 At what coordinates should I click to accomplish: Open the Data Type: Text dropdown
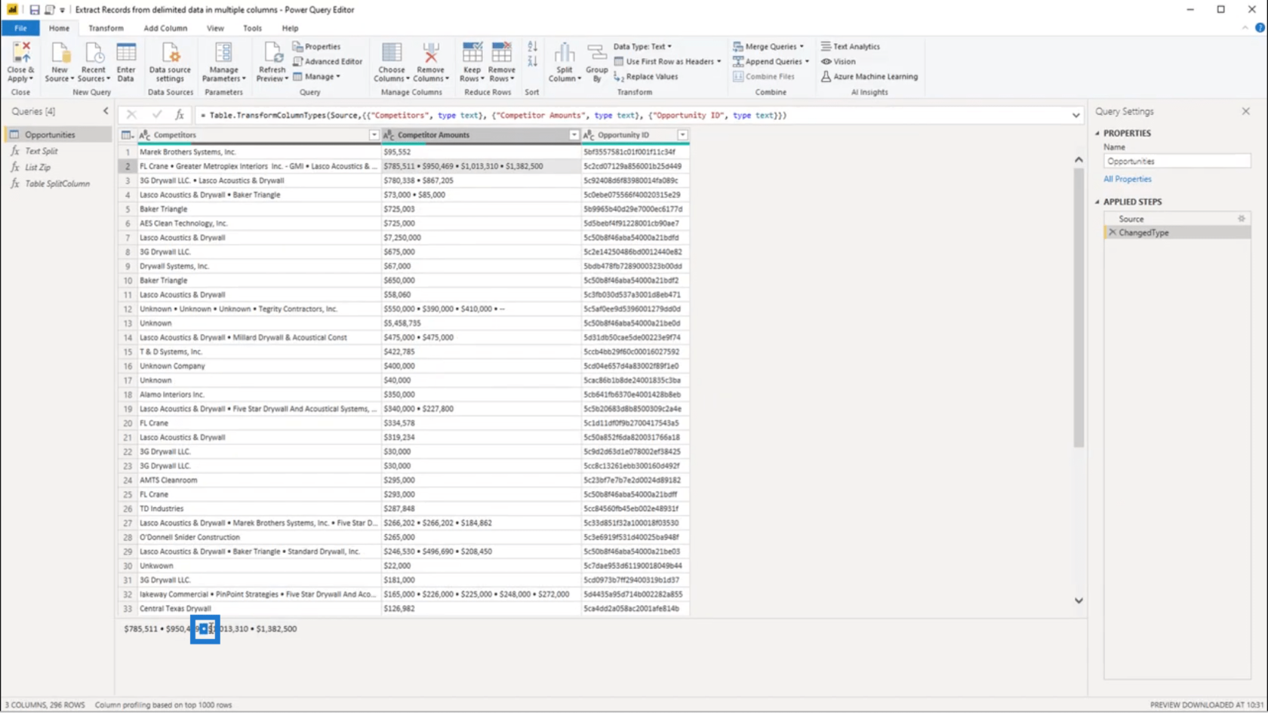pos(642,47)
